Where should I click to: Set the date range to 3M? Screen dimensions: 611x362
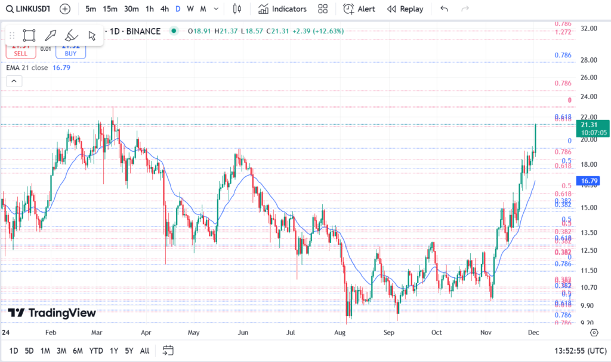[x=61, y=351]
